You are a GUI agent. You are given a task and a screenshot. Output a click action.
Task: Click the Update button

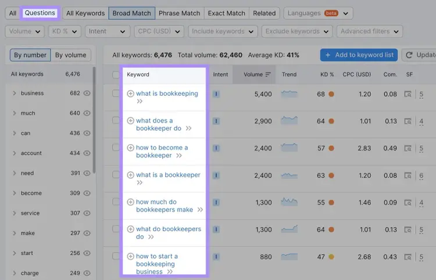419,55
